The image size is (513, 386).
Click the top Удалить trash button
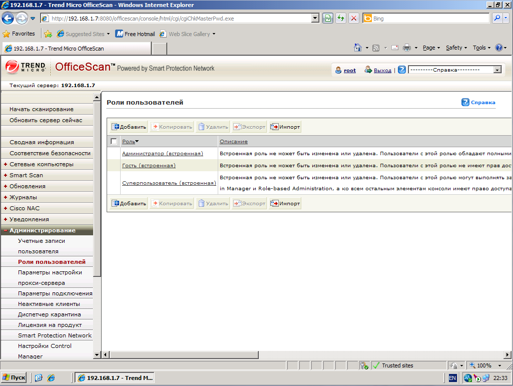pos(213,127)
